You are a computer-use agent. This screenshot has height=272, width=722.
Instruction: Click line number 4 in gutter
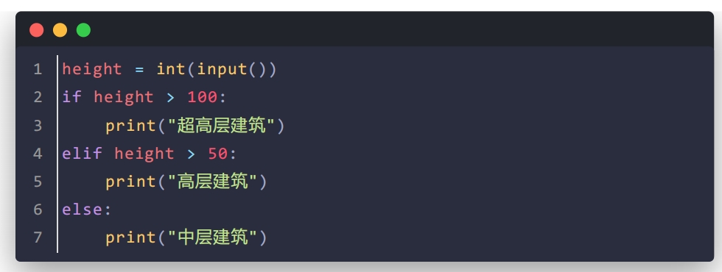click(x=38, y=154)
